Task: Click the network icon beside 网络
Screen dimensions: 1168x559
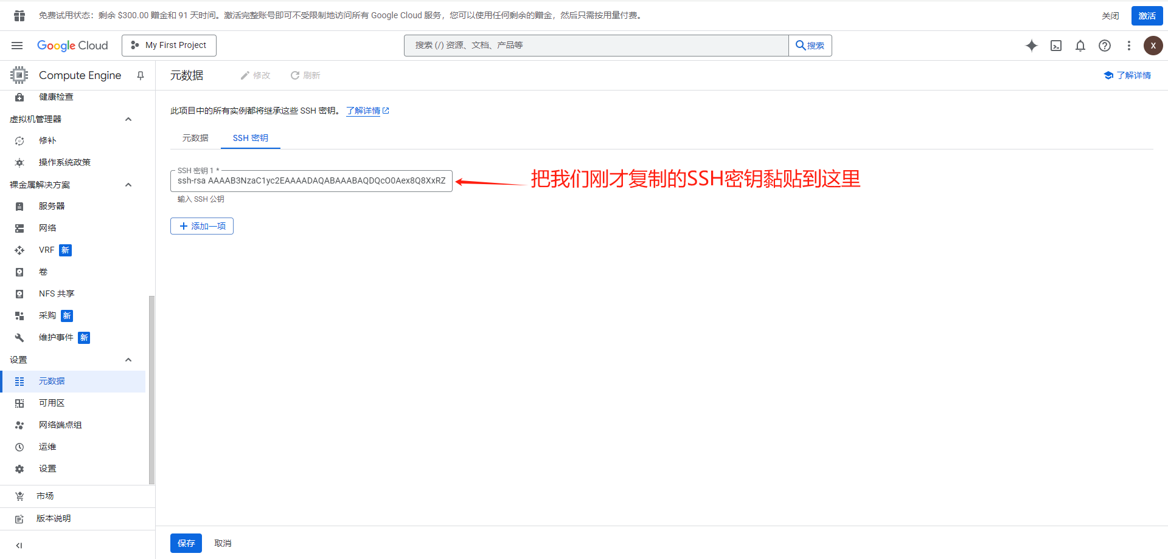Action: (x=19, y=228)
